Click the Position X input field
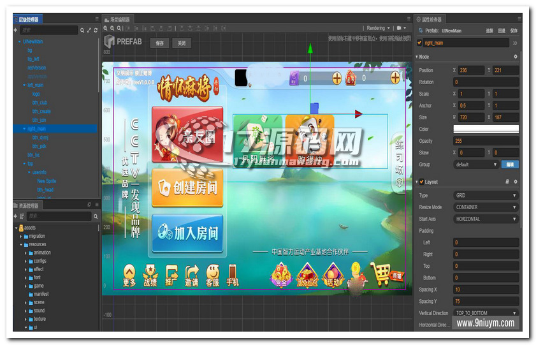 (x=471, y=70)
